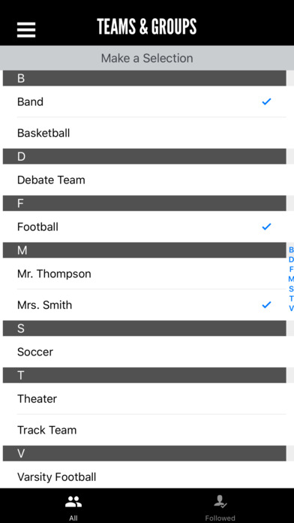Tap the Make a Selection bar

pyautogui.click(x=147, y=58)
